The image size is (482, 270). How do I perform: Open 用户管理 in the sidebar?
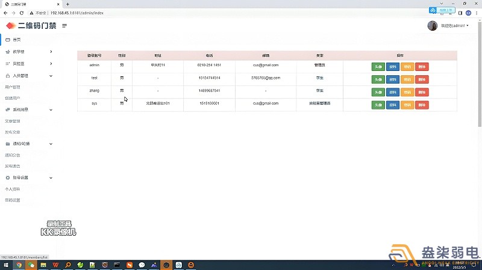click(x=13, y=87)
